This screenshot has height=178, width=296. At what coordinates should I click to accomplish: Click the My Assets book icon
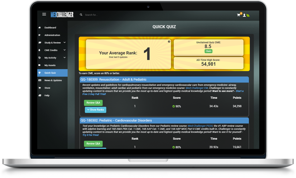[39, 65]
